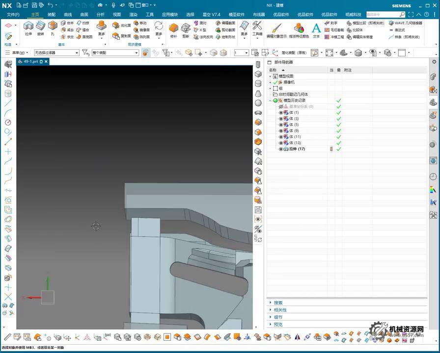440x353 pixels.
Task: Switch to the 曲线 ribbon tab
Action: point(68,15)
